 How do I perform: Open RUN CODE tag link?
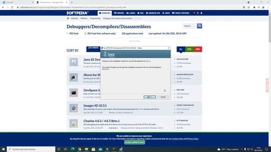180,90
